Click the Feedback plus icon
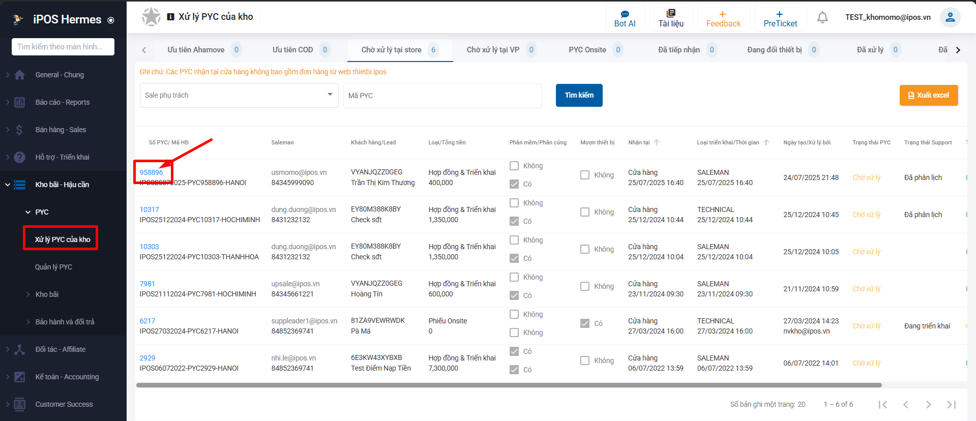The height and width of the screenshot is (421, 976). (723, 14)
